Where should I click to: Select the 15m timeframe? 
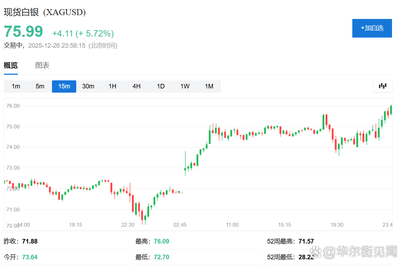pos(64,86)
